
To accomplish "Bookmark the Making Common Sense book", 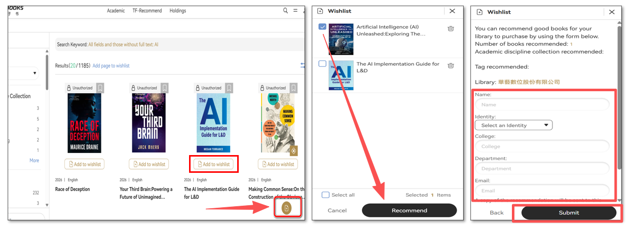I will coord(293,88).
